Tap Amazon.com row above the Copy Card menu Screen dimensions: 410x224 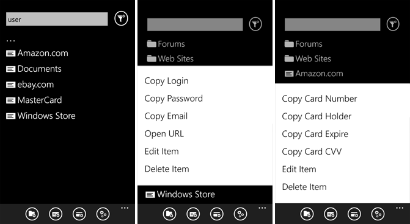pos(314,74)
